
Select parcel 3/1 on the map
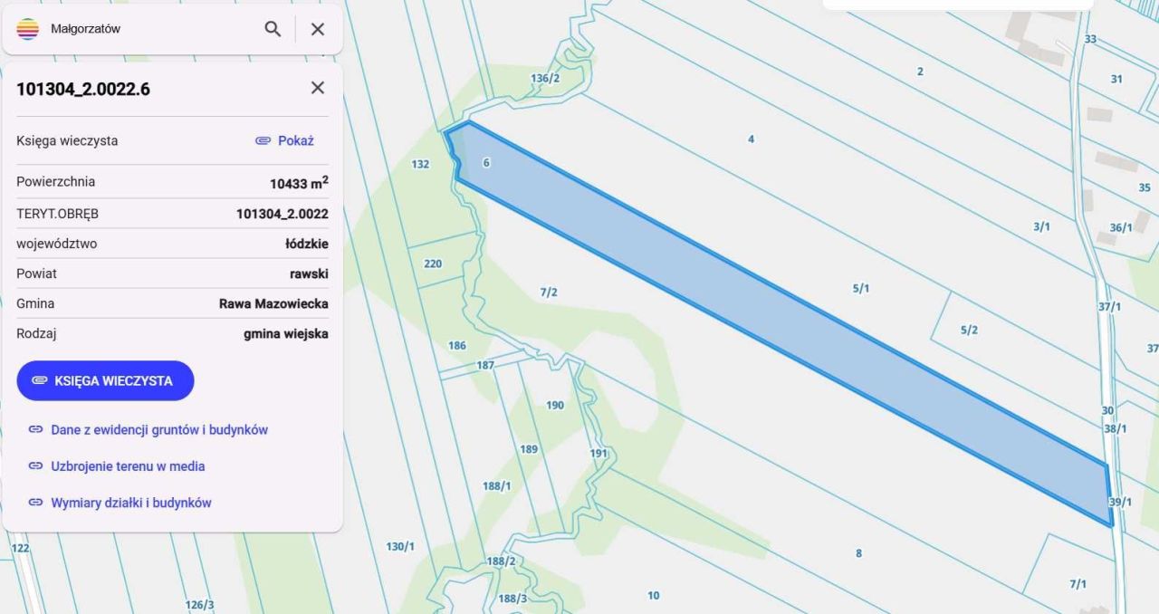(1041, 226)
